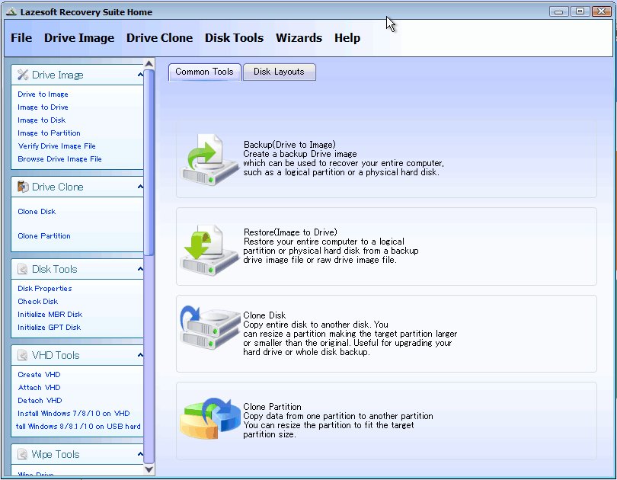Click the Backup drive-to-image icon
The image size is (617, 480).
point(209,159)
